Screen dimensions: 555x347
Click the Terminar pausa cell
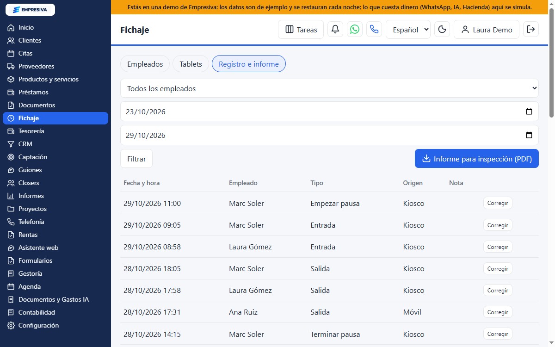click(x=335, y=334)
